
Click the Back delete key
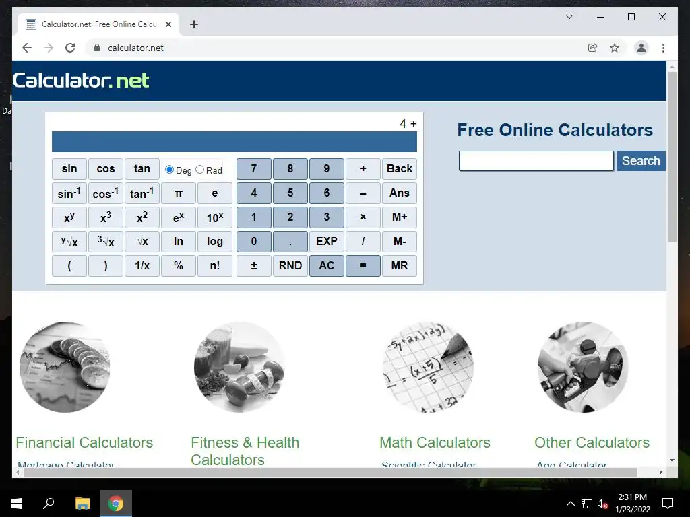[400, 169]
